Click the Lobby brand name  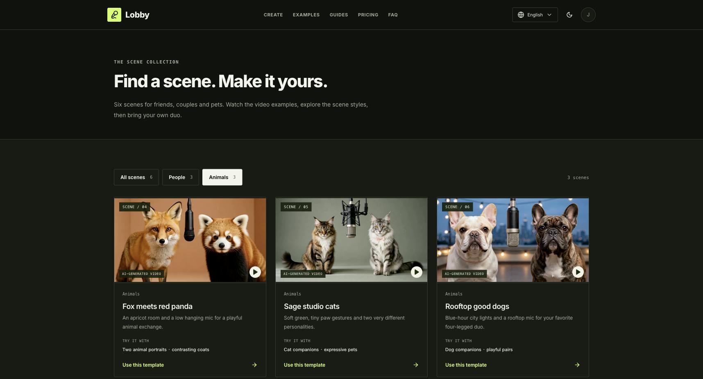pyautogui.click(x=137, y=15)
